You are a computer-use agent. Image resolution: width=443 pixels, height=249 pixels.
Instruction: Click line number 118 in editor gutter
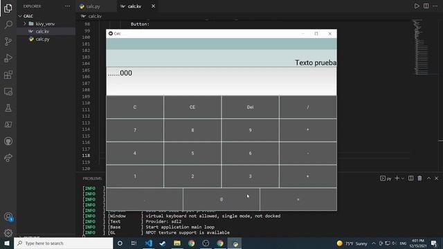tap(86, 156)
